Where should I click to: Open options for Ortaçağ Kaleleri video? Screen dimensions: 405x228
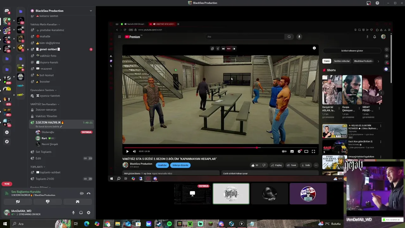click(x=381, y=157)
